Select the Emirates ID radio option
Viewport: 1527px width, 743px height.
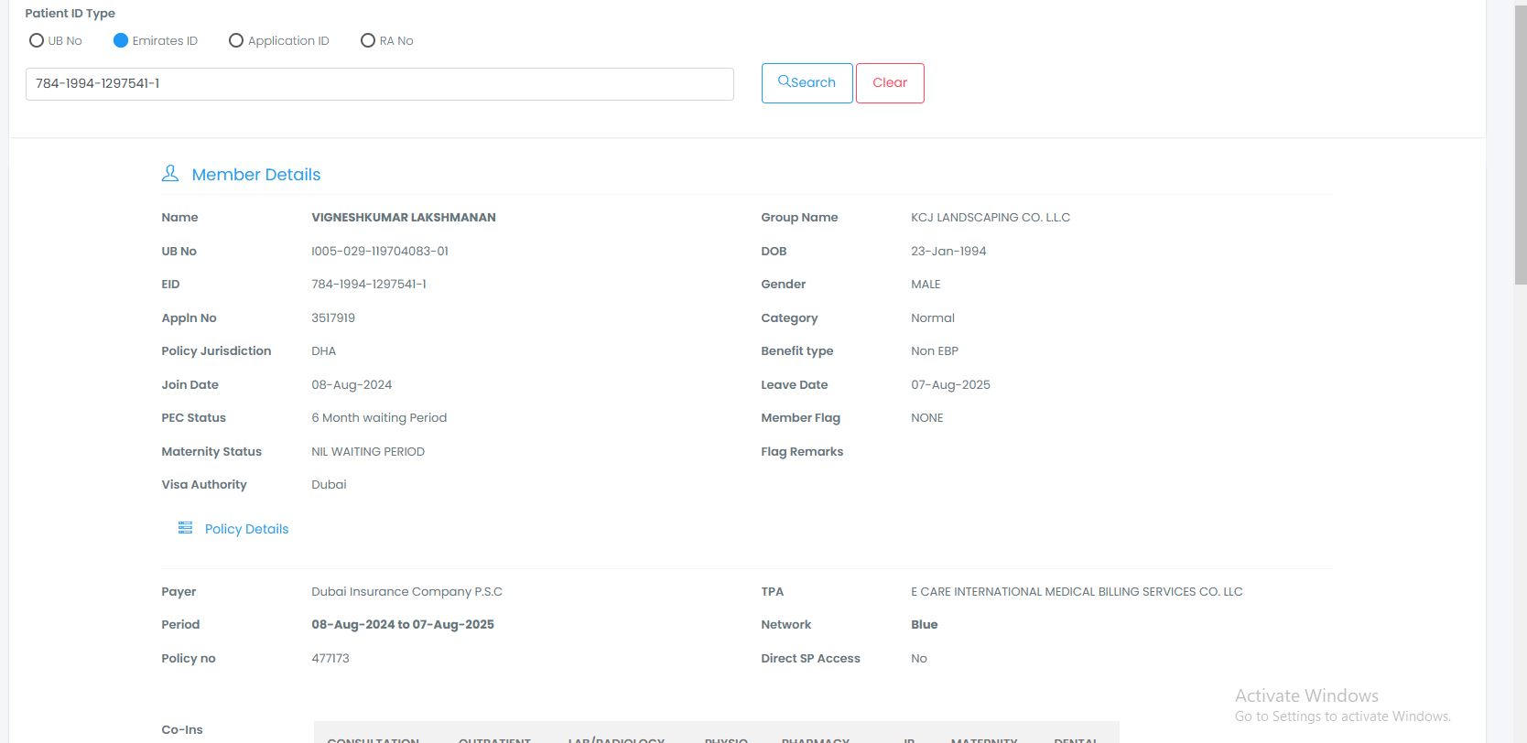click(x=121, y=40)
